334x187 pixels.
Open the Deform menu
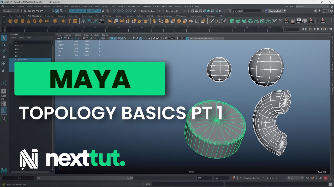(x=132, y=6)
